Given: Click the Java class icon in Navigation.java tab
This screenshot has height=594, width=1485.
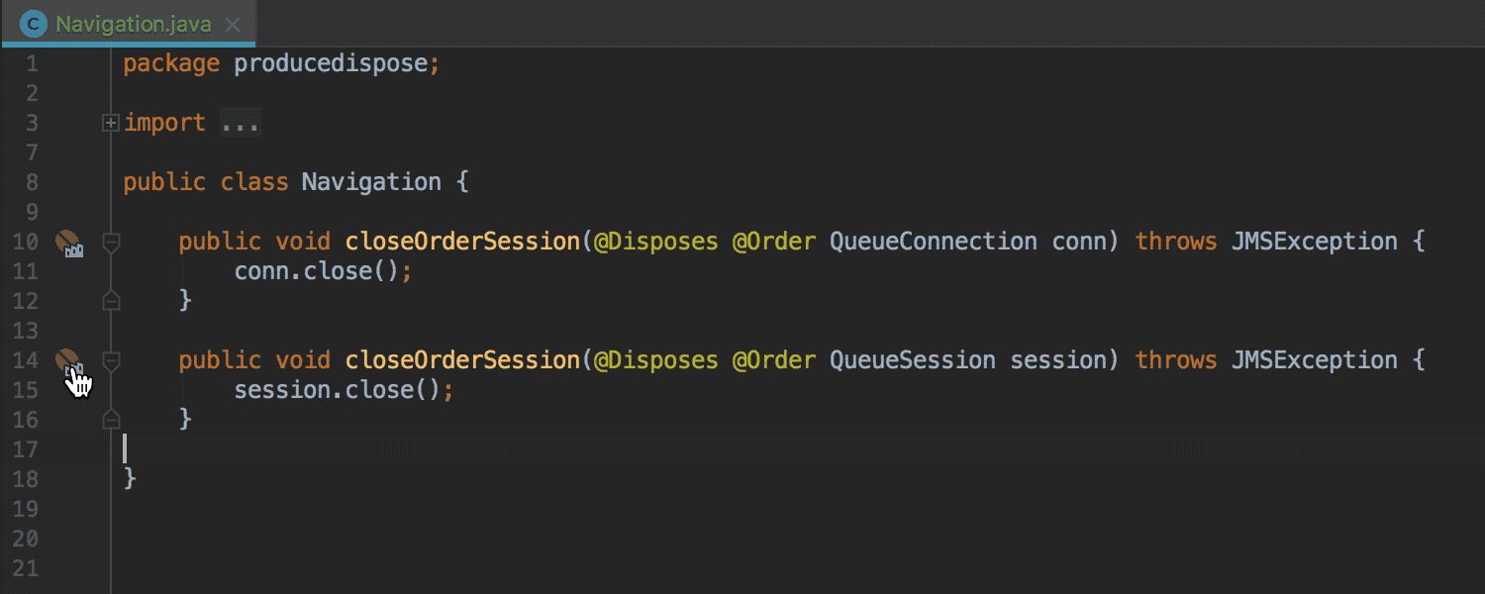Looking at the screenshot, I should [x=34, y=24].
